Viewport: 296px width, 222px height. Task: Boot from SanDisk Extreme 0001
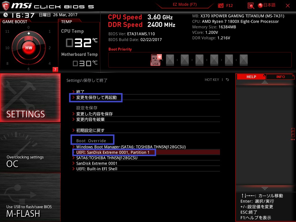click(x=146, y=163)
